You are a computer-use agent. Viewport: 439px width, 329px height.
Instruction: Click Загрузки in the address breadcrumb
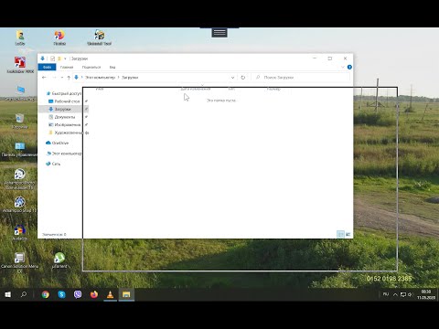130,78
